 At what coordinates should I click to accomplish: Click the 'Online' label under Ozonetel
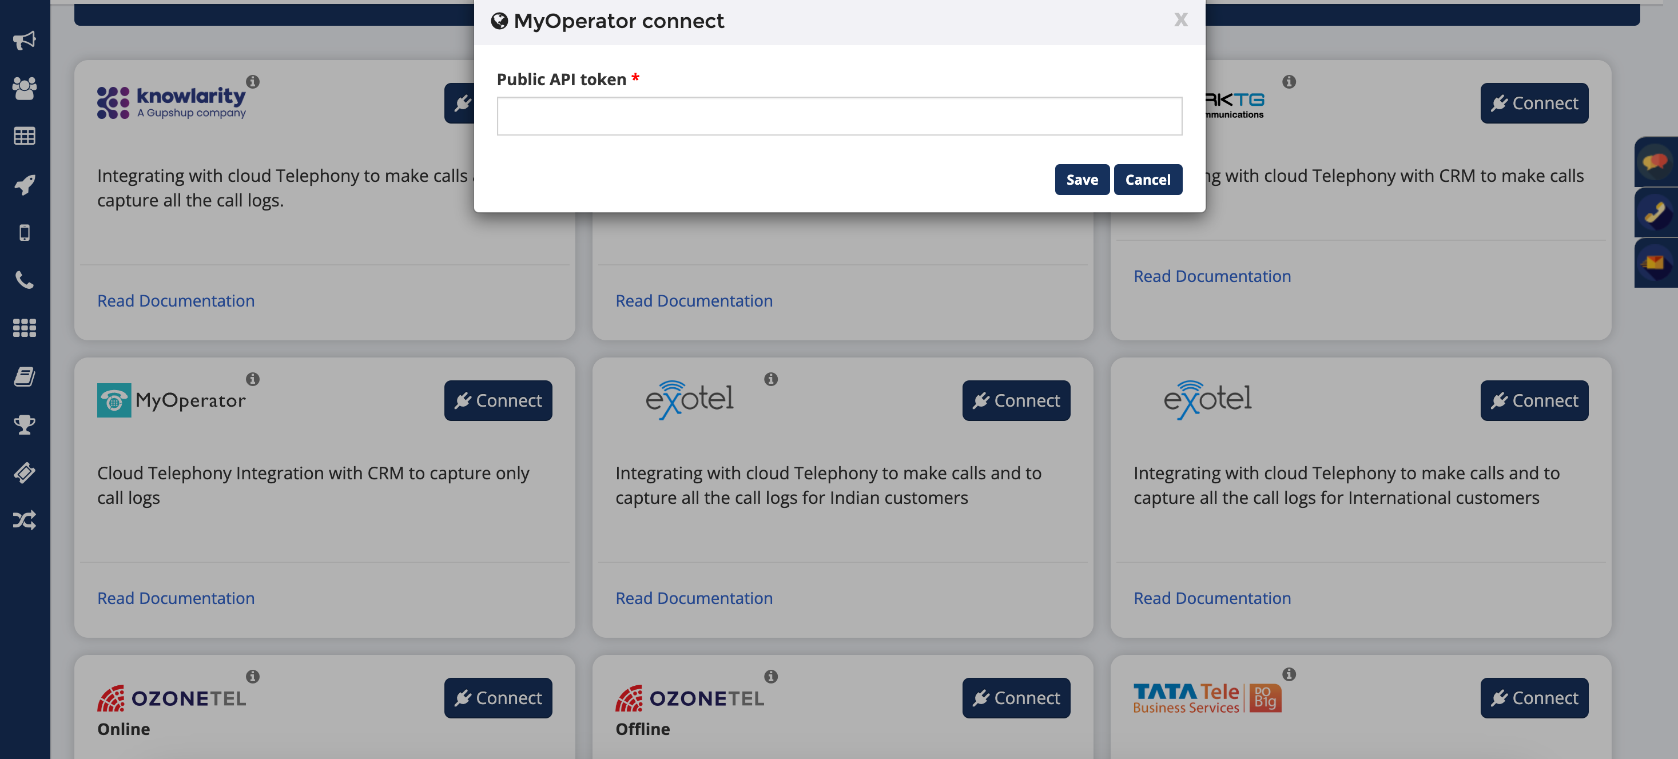pos(124,729)
